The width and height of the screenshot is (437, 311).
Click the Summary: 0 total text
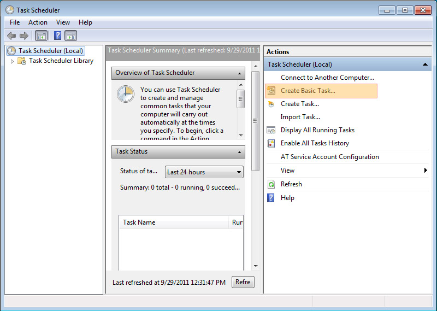coord(180,187)
